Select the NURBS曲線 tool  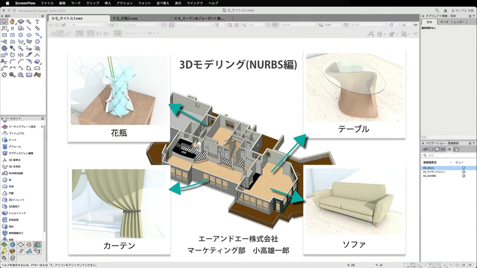tap(16, 173)
